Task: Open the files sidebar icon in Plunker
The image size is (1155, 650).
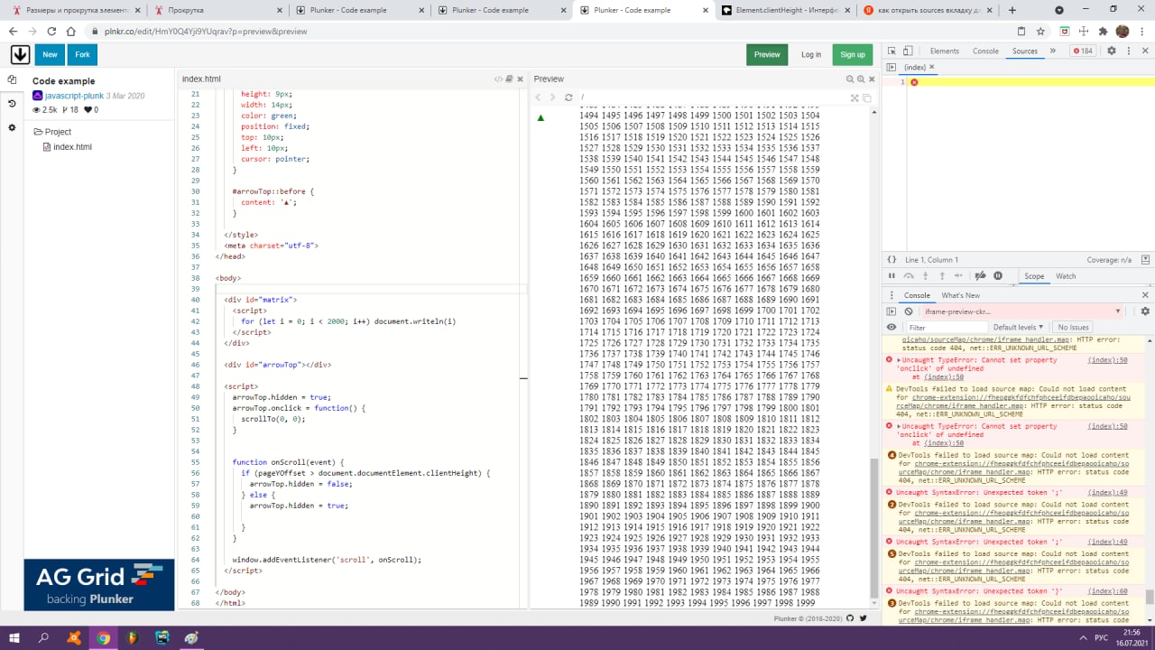Action: [x=12, y=79]
